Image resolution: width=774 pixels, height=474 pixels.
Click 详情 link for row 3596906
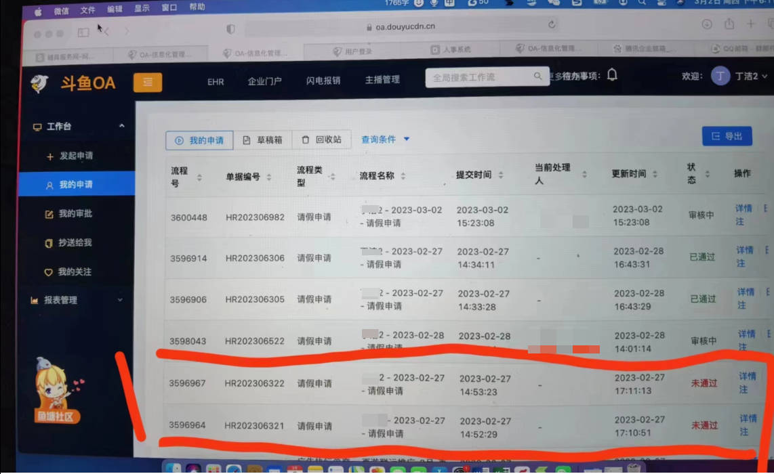(x=746, y=293)
